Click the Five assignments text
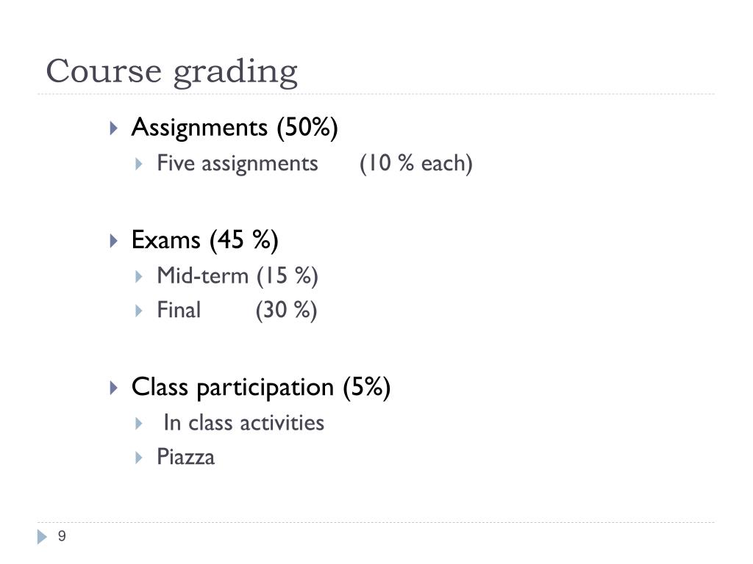This screenshot has width=753, height=564. point(238,164)
